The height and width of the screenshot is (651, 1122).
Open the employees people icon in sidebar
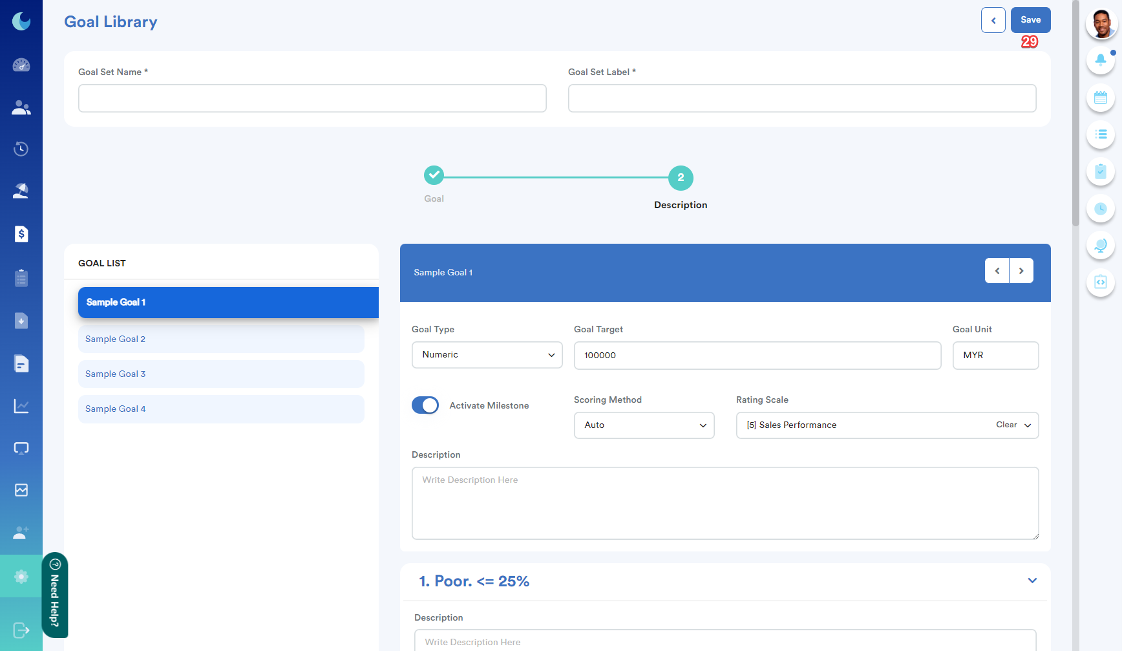(21, 107)
